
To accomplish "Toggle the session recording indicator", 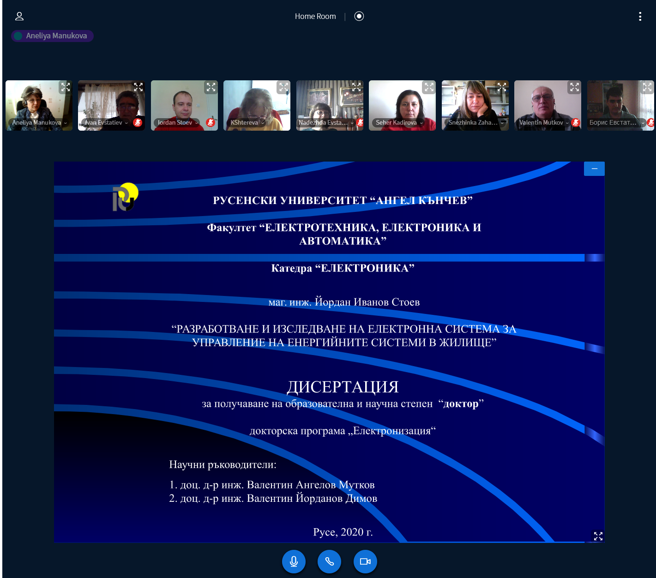I will coord(359,16).
